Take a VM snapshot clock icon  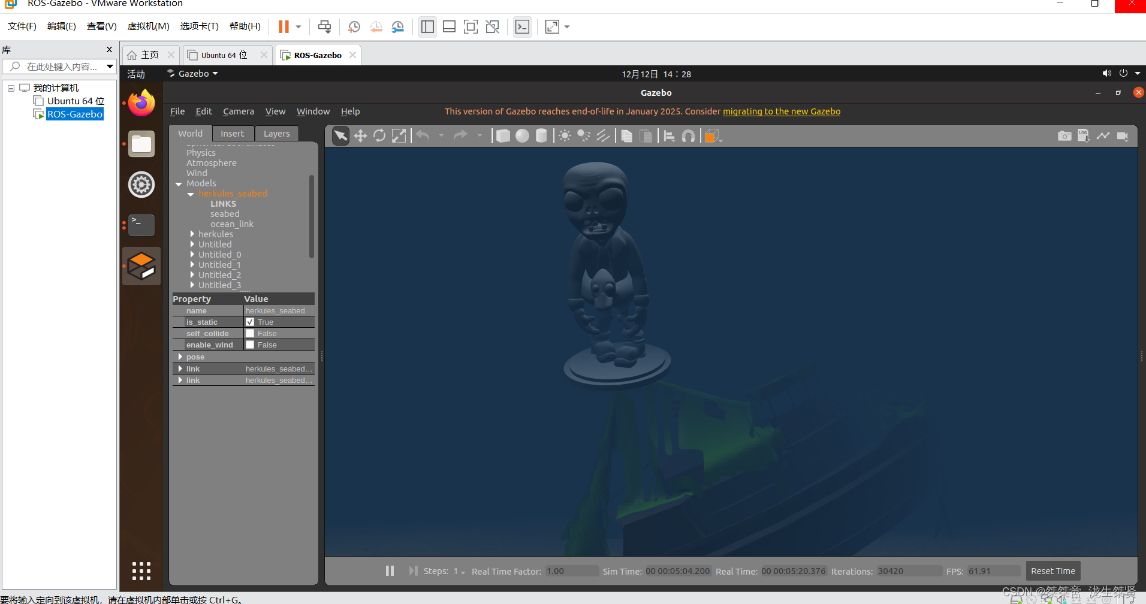(354, 26)
